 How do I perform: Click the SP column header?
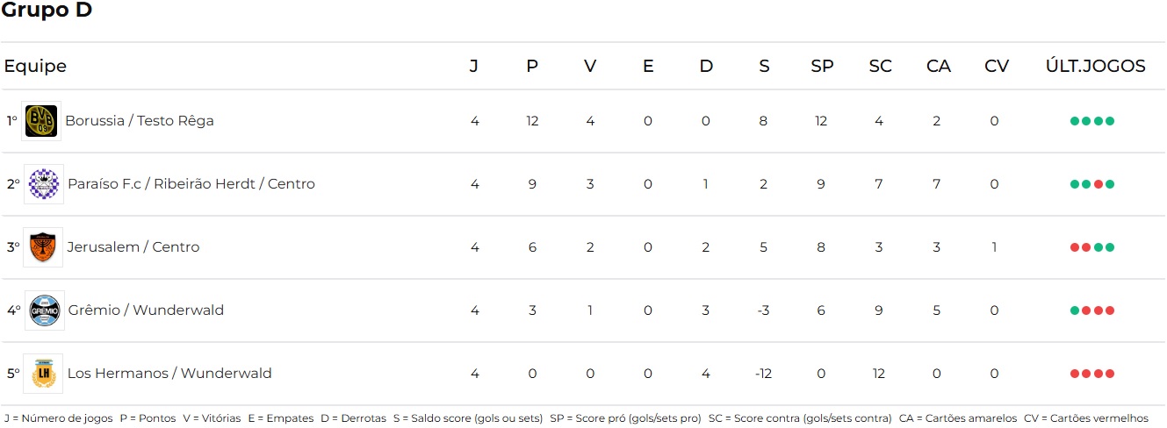tap(822, 67)
